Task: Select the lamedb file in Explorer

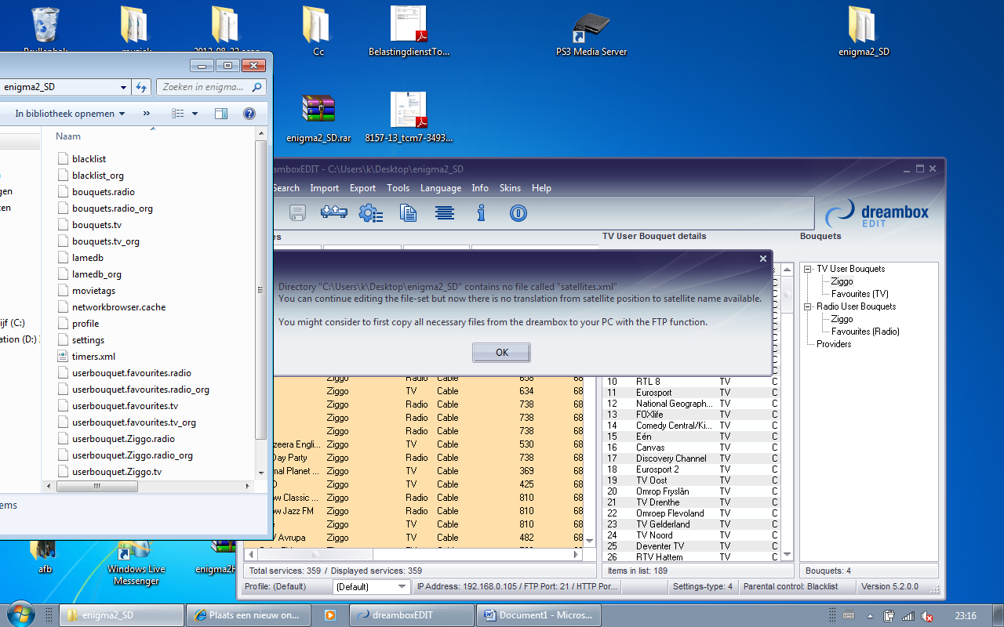Action: 88,258
